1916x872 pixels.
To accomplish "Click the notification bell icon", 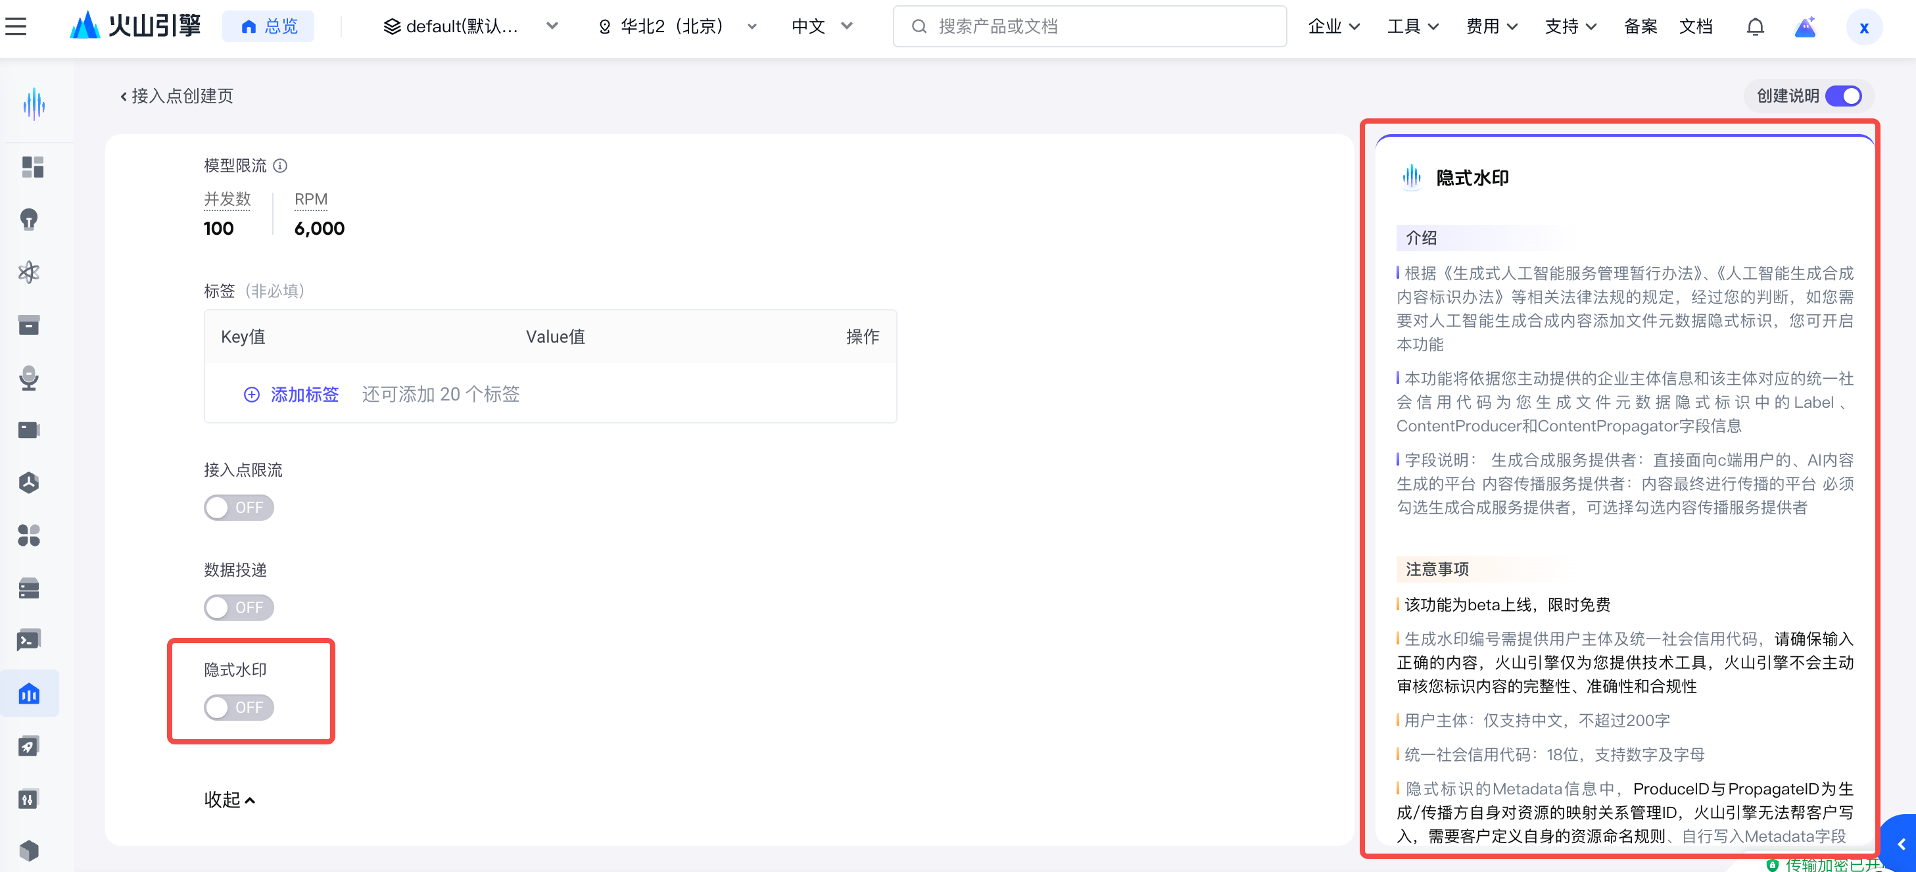I will click(x=1755, y=27).
